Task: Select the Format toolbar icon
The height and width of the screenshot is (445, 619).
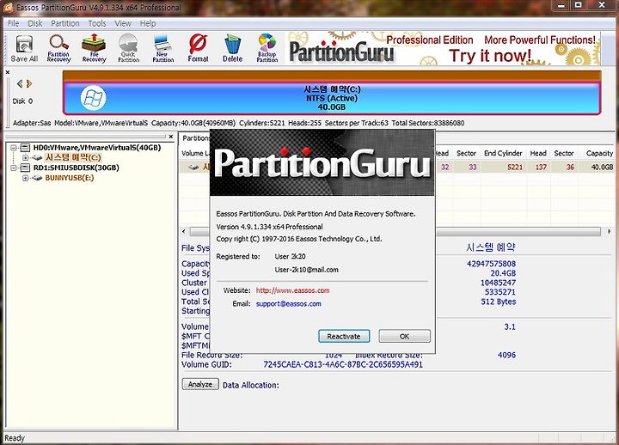Action: pyautogui.click(x=198, y=48)
